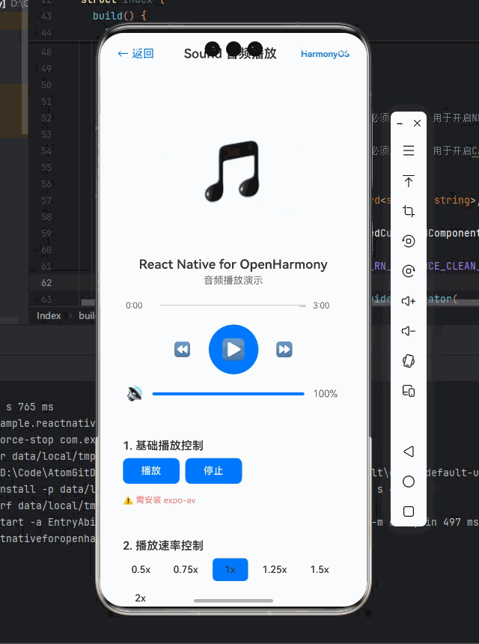Minimize the emulator side toolbar

(400, 124)
